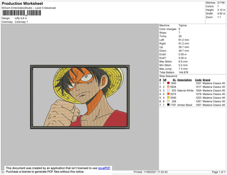Click Madeira Classic 40 beside code 1217
This screenshot has height=175, width=227.
coord(214,87)
